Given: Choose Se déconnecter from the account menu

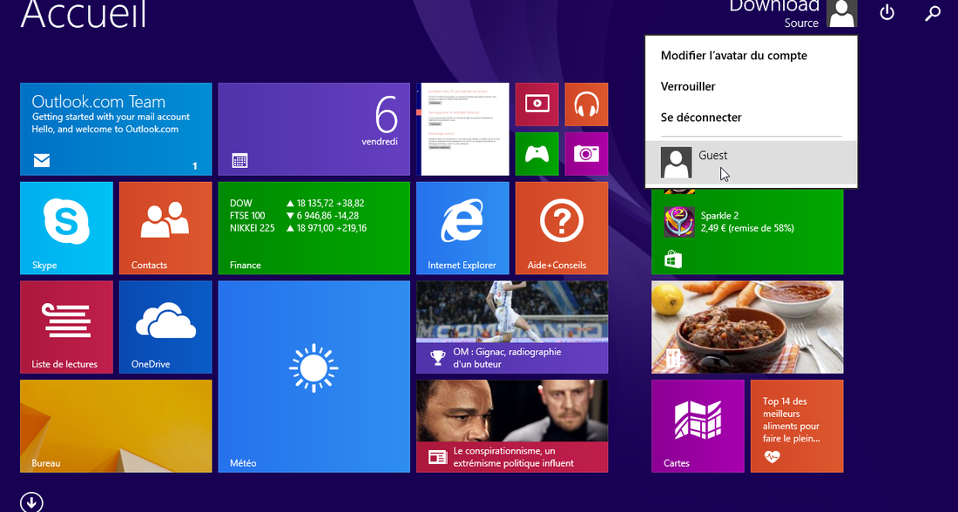Looking at the screenshot, I should click(701, 118).
